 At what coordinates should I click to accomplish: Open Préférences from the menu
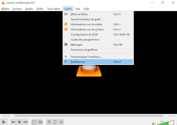coord(98,62)
